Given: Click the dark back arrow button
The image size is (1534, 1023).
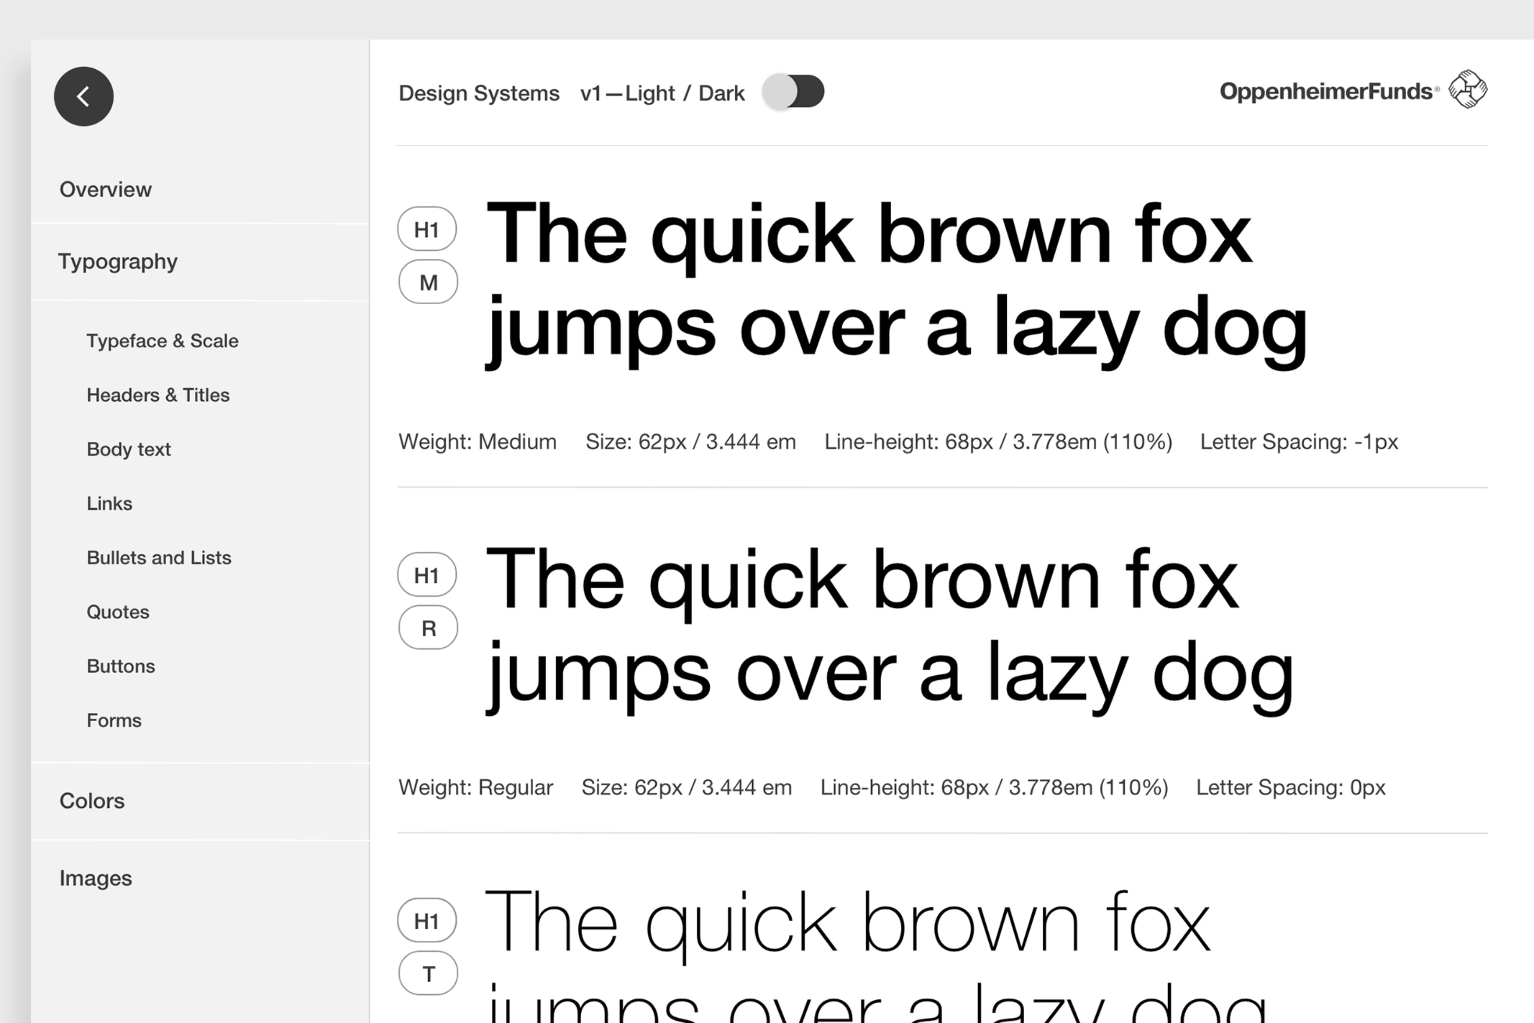Looking at the screenshot, I should click(84, 97).
